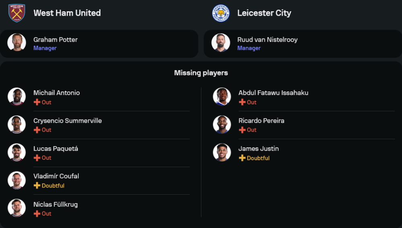The height and width of the screenshot is (228, 402).
Task: Click the Missing players section heading
Action: [x=201, y=73]
